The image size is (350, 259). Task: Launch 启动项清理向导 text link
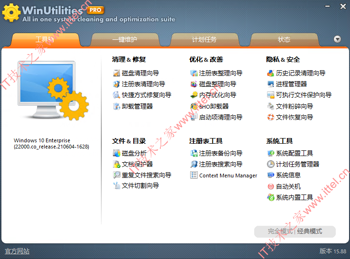click(221, 117)
